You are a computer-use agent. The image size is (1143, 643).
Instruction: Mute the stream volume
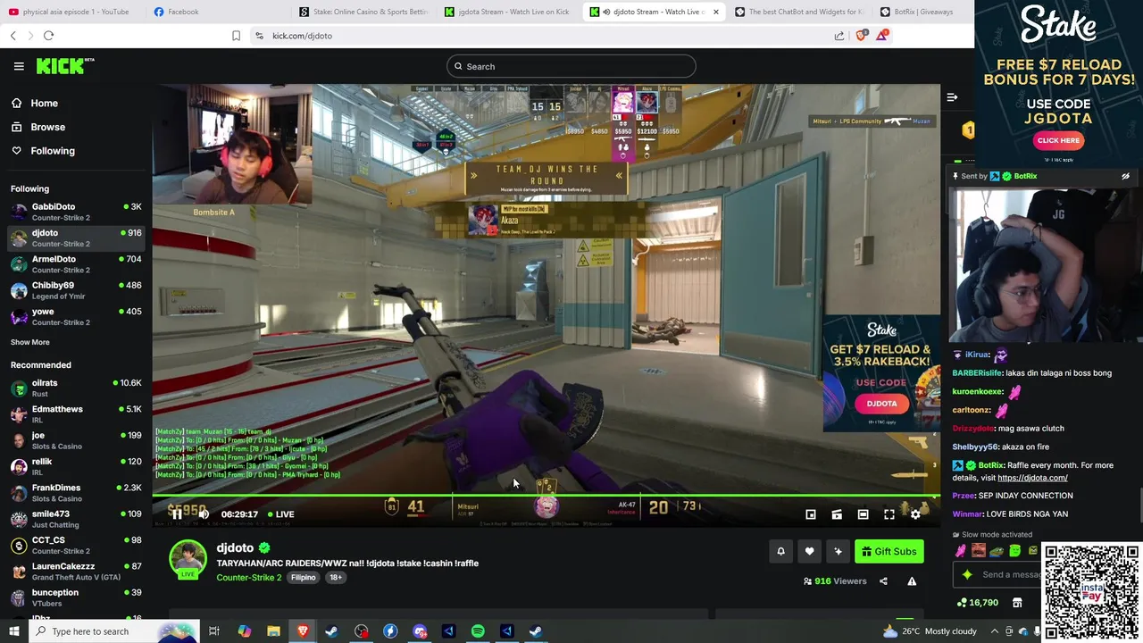click(204, 514)
